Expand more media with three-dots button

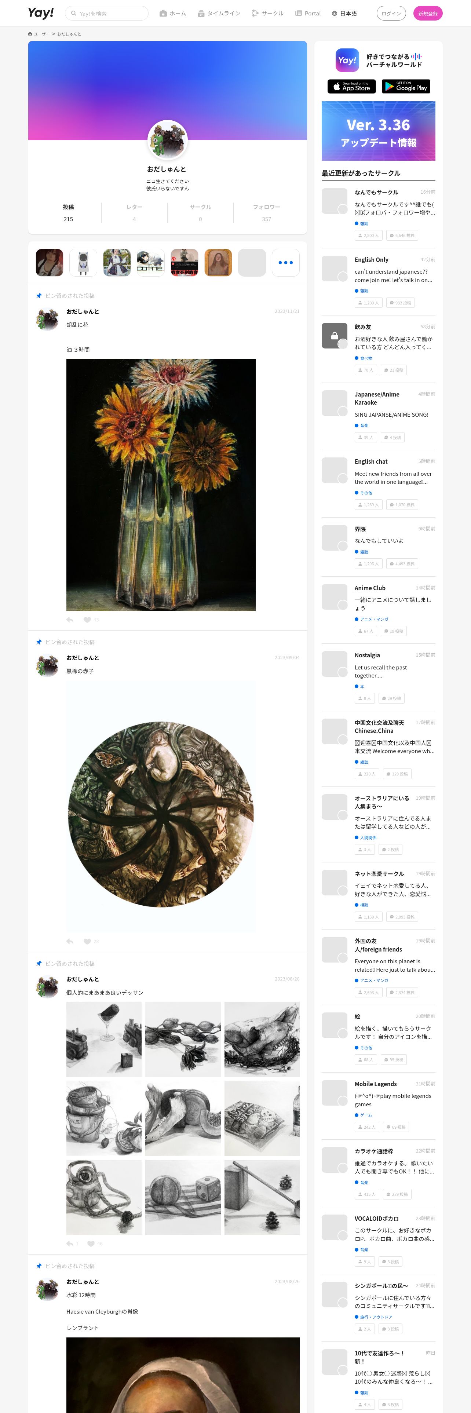point(286,263)
